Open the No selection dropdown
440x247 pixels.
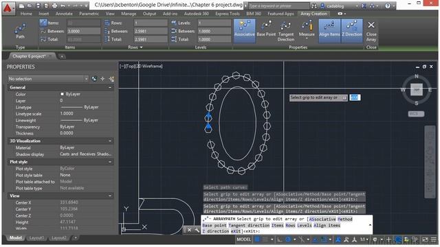[86, 79]
